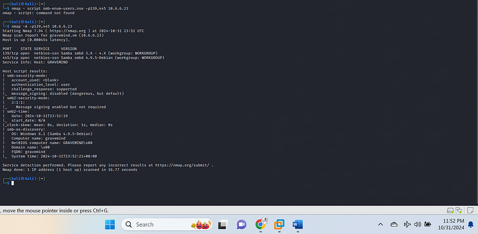
Task: Click 'NetBIOS computer name: GRAVEMIND\x00' line
Action: coord(52,143)
